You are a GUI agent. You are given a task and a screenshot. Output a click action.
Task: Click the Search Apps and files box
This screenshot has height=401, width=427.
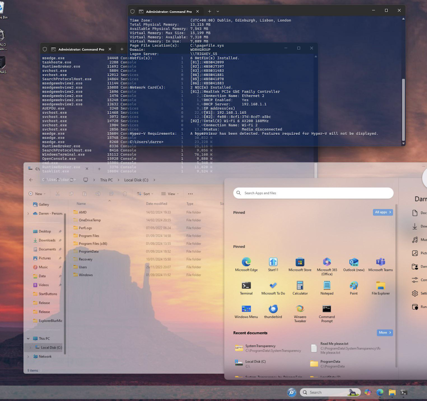tap(313, 193)
